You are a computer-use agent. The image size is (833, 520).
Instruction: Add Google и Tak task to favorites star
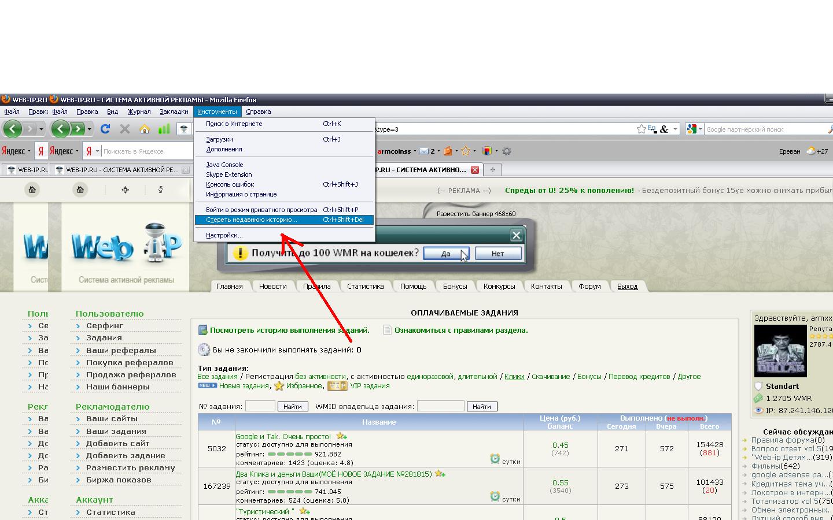[341, 436]
